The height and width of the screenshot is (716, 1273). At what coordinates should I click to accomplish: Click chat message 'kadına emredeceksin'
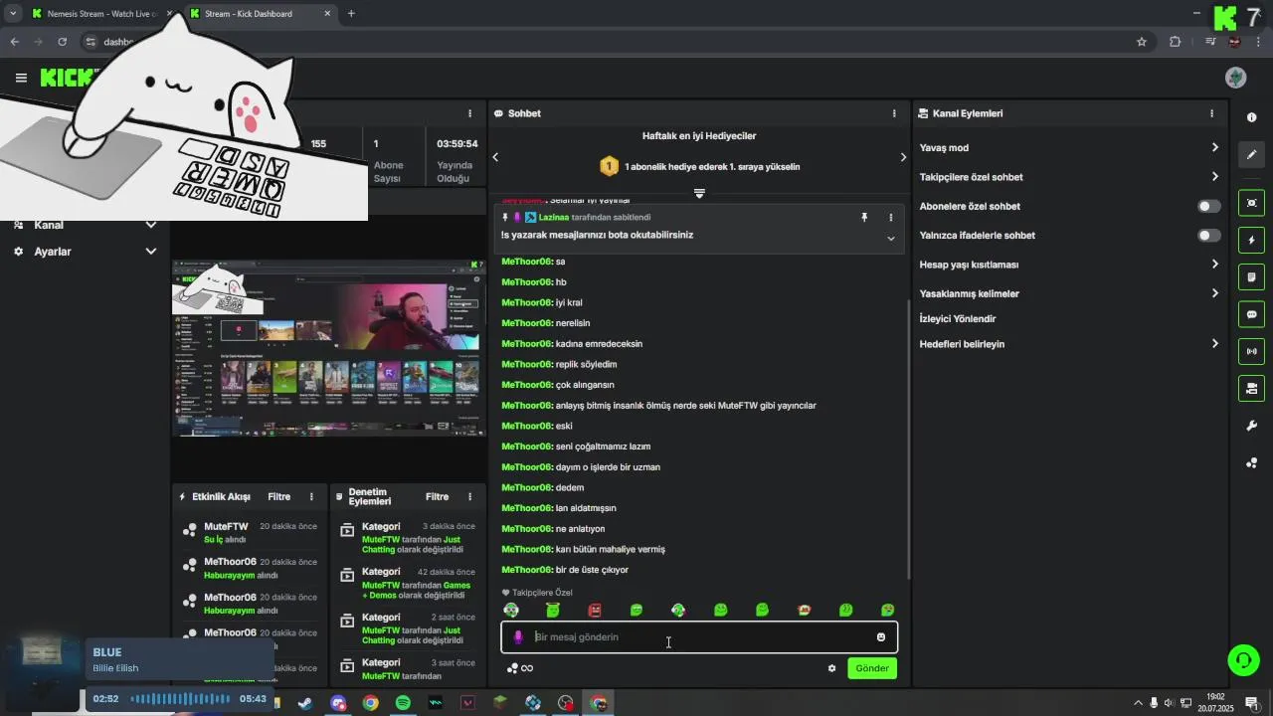599,344
